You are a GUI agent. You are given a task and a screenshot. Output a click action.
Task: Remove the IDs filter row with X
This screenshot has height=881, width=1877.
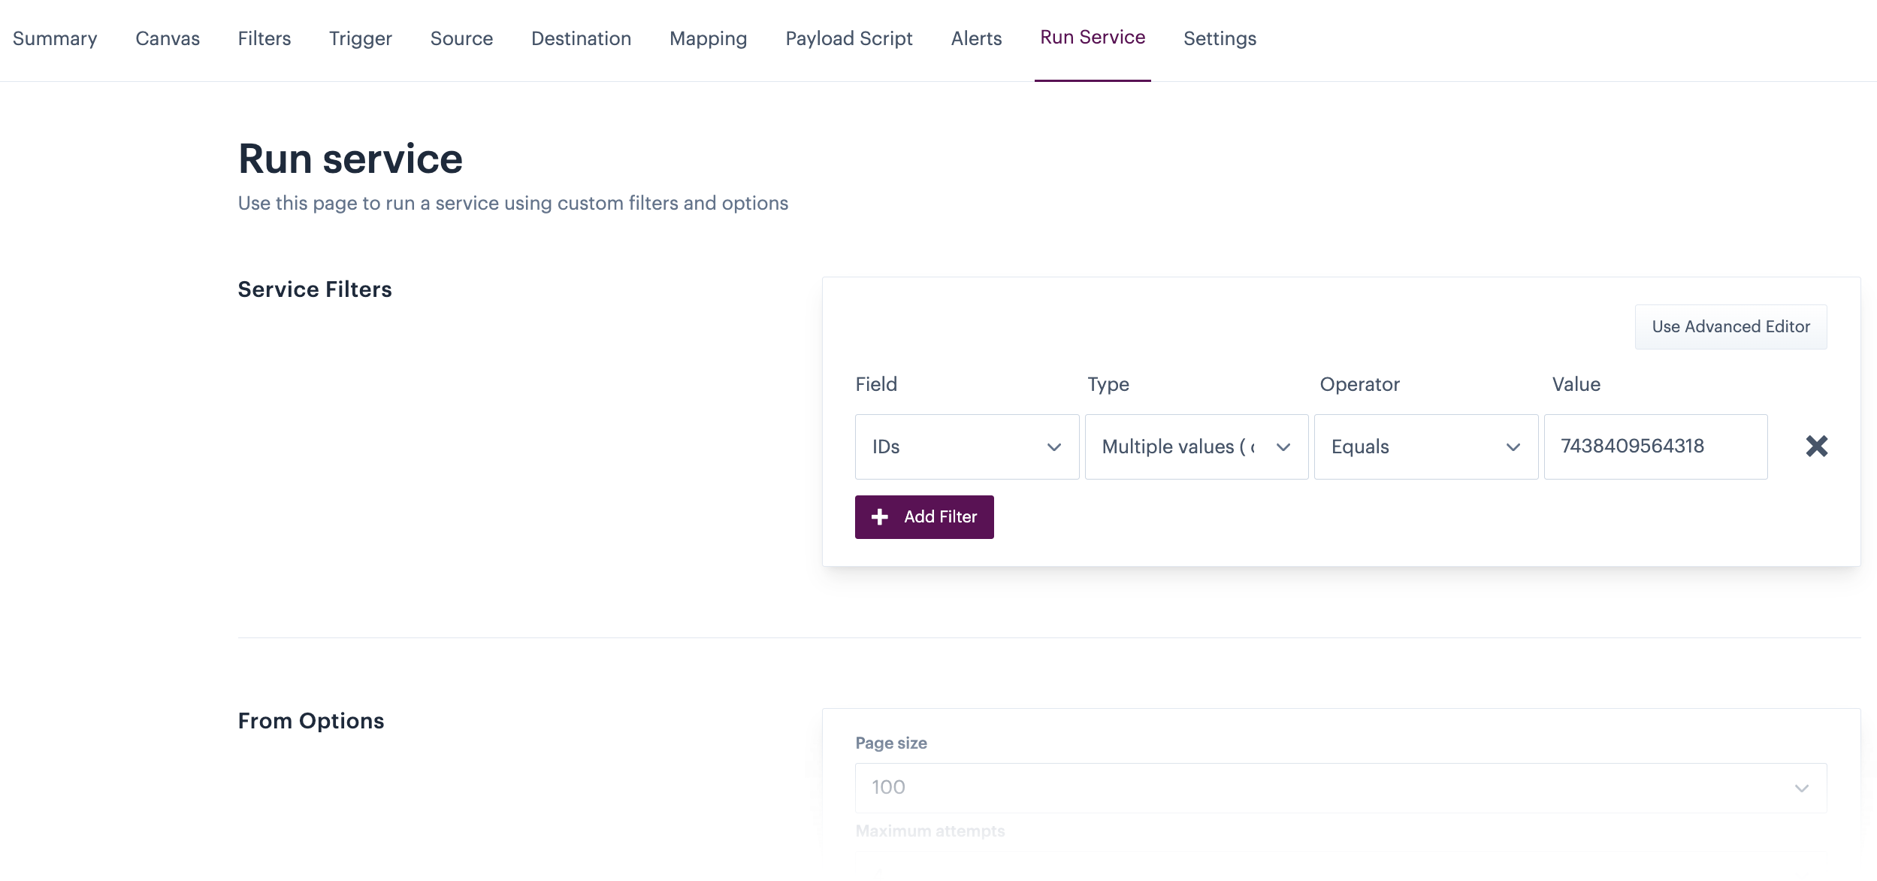coord(1816,447)
